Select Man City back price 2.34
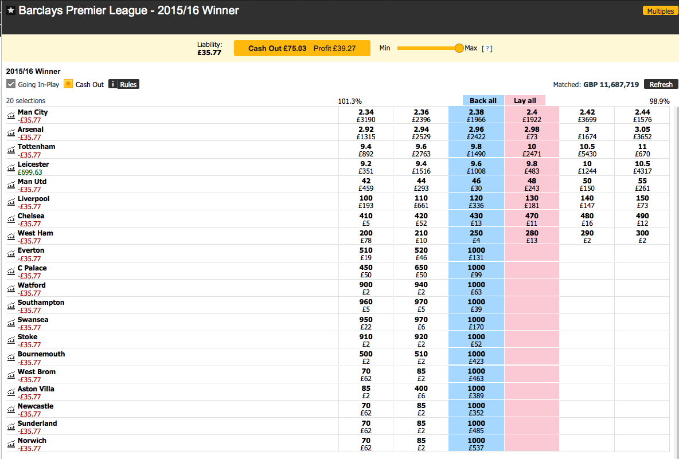Image resolution: width=679 pixels, height=459 pixels. [x=366, y=116]
